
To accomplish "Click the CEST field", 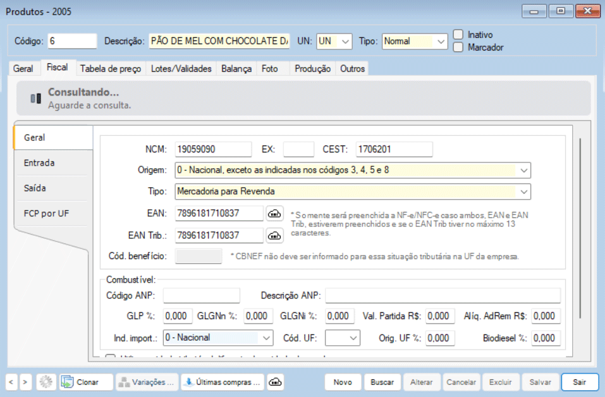I will coord(394,149).
